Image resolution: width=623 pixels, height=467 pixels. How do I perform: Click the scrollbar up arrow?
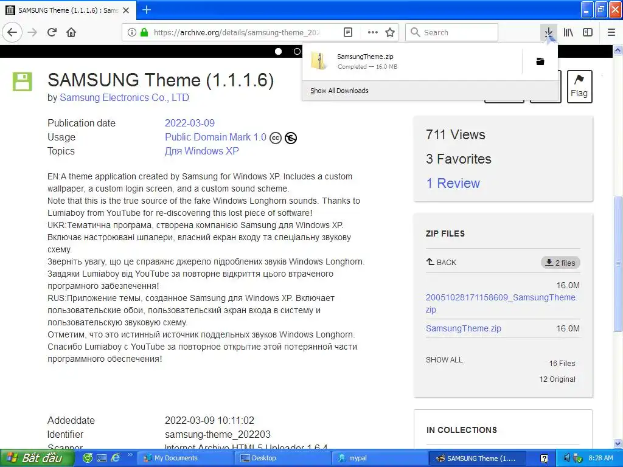pos(618,50)
